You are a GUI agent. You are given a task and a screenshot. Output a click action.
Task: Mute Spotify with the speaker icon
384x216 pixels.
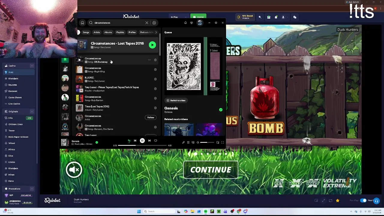(198, 142)
